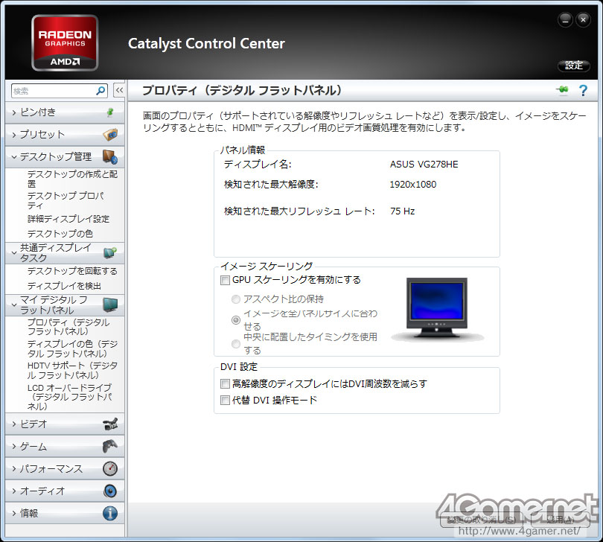The image size is (603, 542).
Task: Click the 設定 button in header
Action: pos(574,66)
